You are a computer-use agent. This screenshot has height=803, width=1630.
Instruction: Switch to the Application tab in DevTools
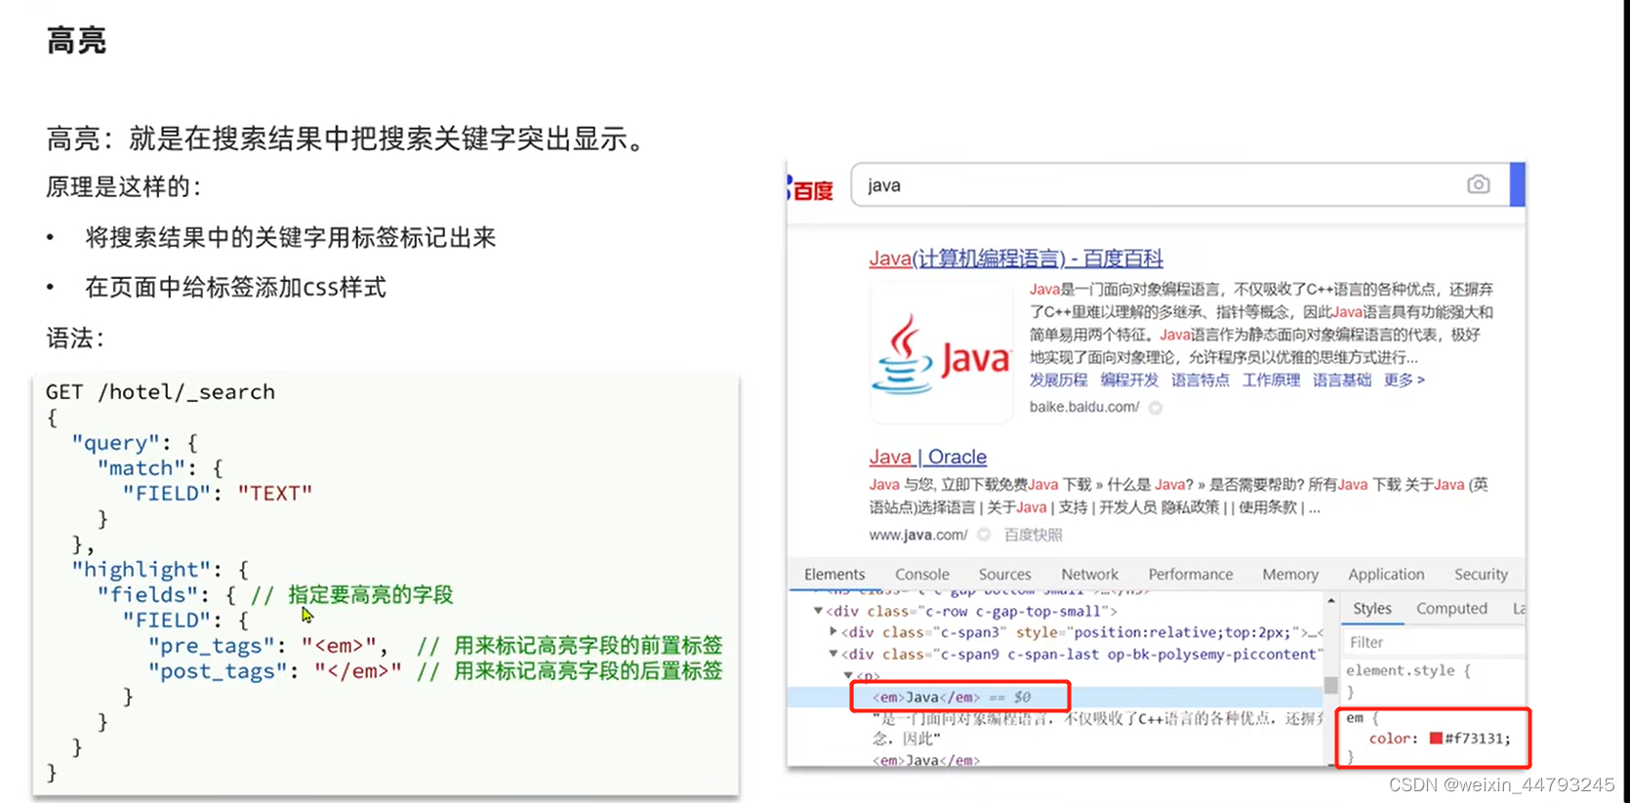click(x=1386, y=575)
